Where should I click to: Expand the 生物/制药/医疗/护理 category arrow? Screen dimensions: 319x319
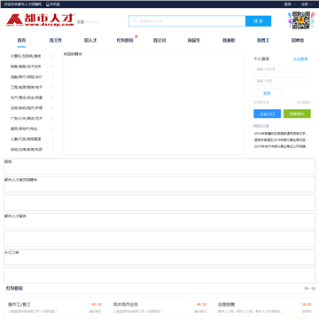(53, 108)
